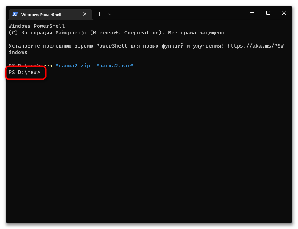This screenshot has width=298, height=229.
Task: Open the https://aka.ms/PSW link
Action: click(x=255, y=46)
